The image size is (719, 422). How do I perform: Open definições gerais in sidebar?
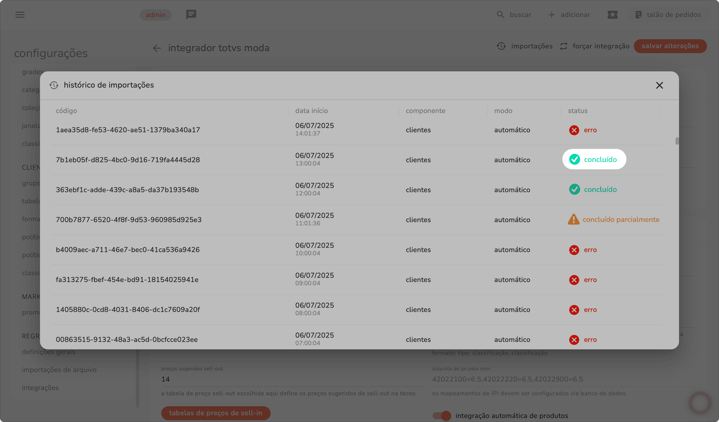49,352
